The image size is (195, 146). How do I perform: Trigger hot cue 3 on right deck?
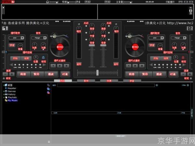point(142,66)
